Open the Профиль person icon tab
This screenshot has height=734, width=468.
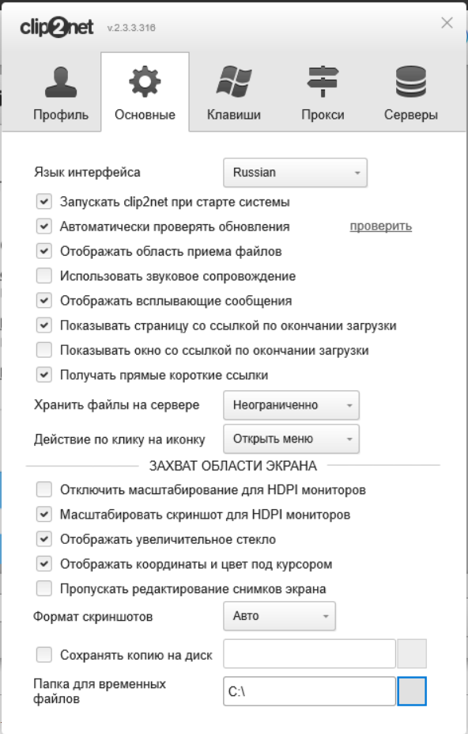(60, 82)
